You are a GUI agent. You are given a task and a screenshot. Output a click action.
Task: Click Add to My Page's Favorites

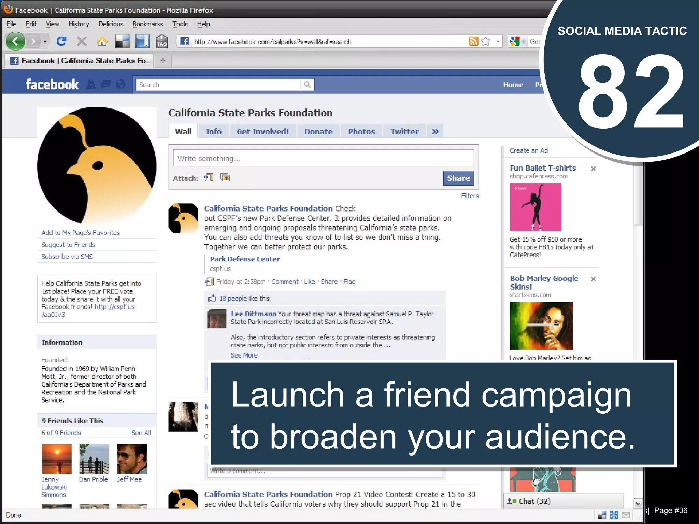(x=81, y=233)
